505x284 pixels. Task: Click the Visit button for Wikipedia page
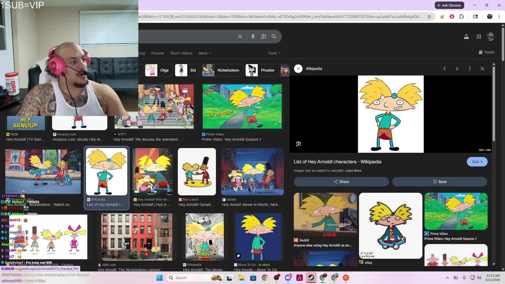477,162
